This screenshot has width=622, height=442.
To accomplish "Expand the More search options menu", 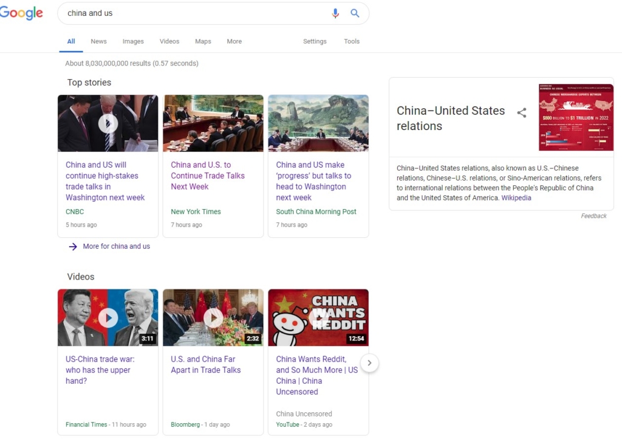I will [234, 41].
